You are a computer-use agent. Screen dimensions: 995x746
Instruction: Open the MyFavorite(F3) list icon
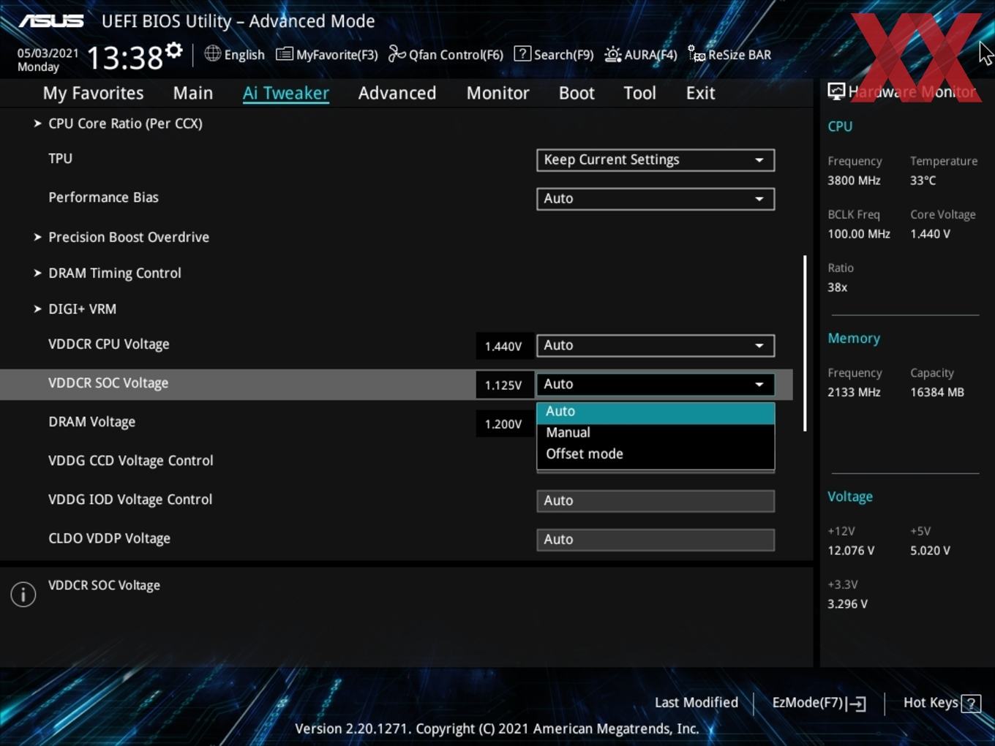tap(284, 54)
